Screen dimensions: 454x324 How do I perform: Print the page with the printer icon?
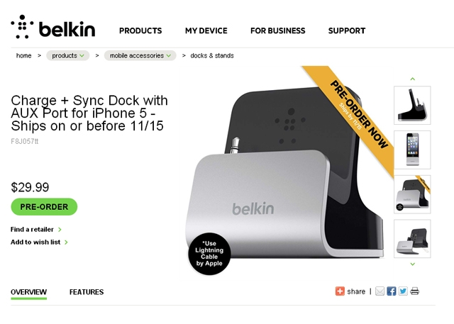pos(414,291)
